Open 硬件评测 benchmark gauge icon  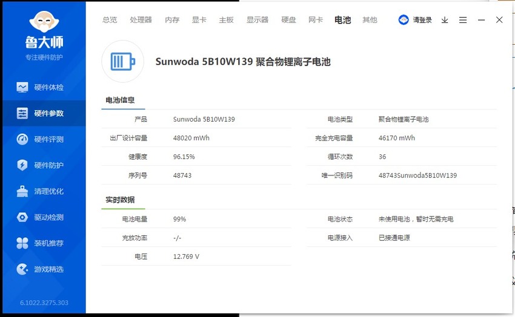point(22,139)
